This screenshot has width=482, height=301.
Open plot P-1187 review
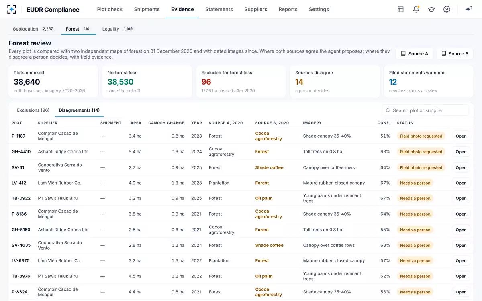pos(461,136)
